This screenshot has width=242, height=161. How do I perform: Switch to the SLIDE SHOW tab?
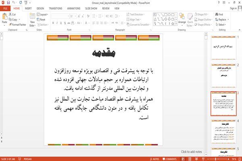pyautogui.click(x=91, y=8)
